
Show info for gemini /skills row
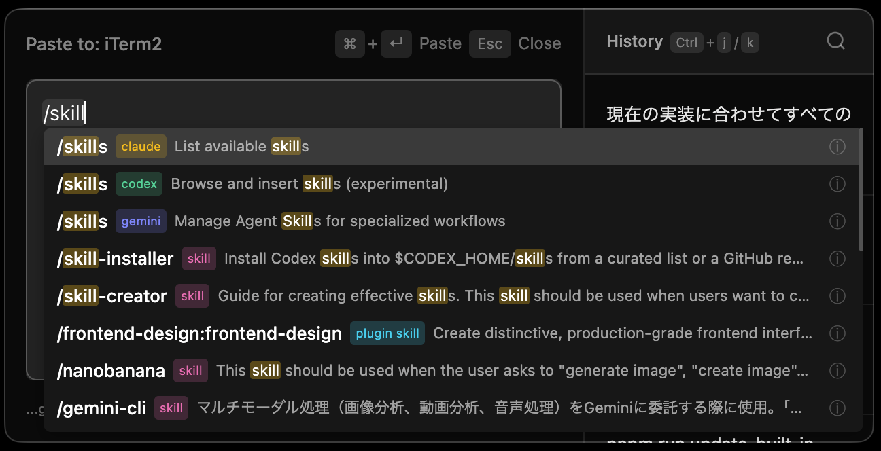tap(837, 221)
